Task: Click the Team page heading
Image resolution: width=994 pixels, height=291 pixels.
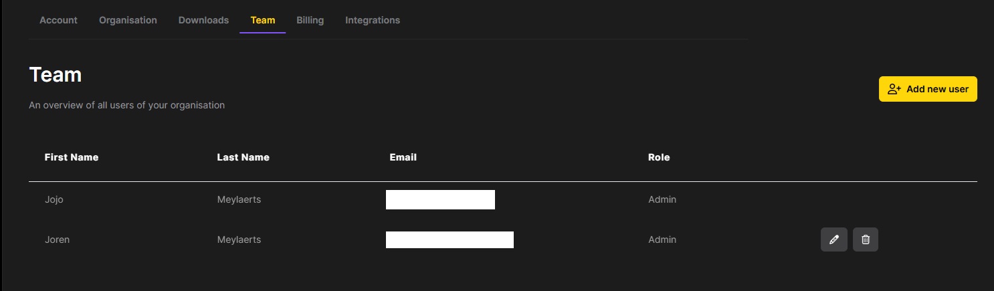Action: [x=55, y=75]
